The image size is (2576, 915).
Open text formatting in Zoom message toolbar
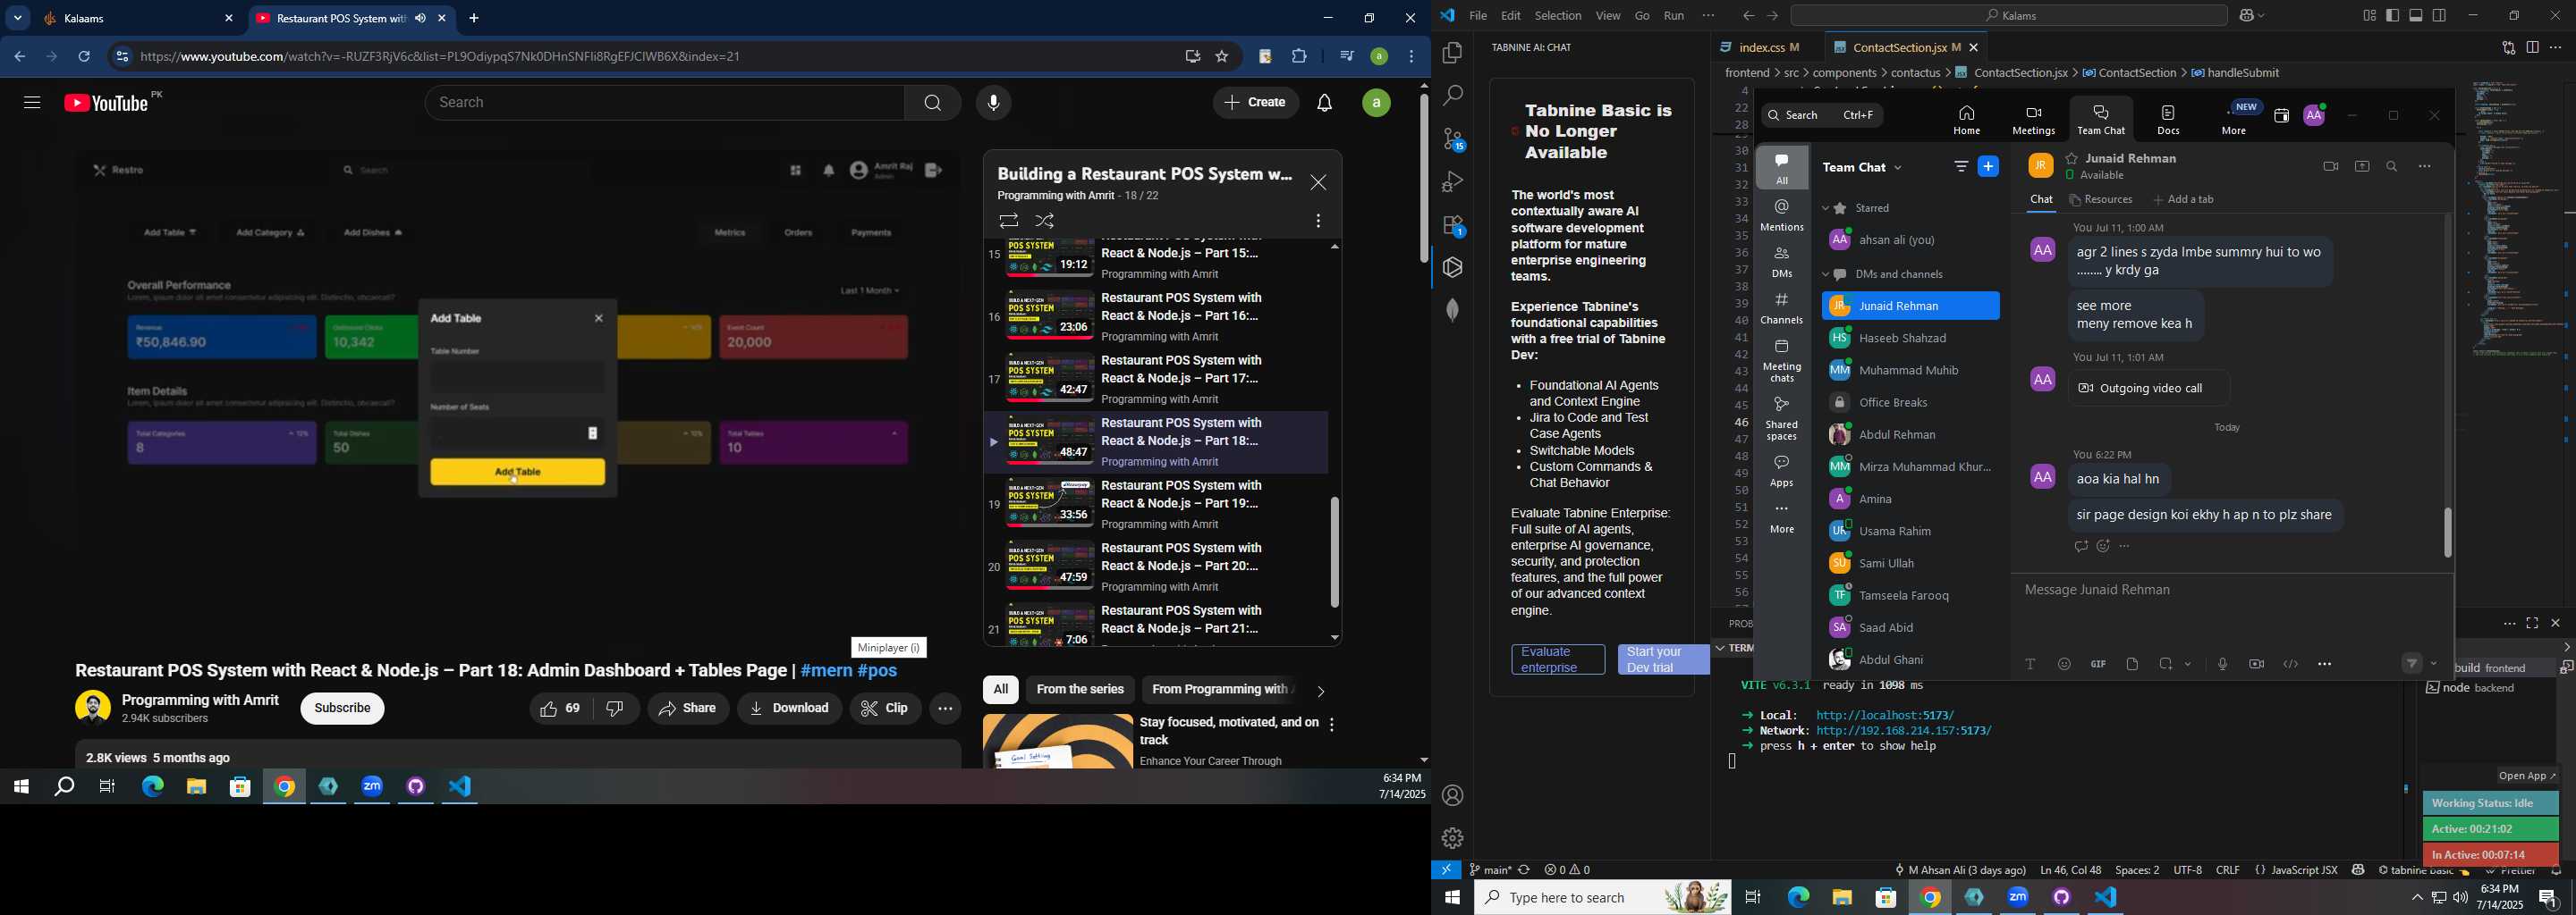pos(2031,664)
